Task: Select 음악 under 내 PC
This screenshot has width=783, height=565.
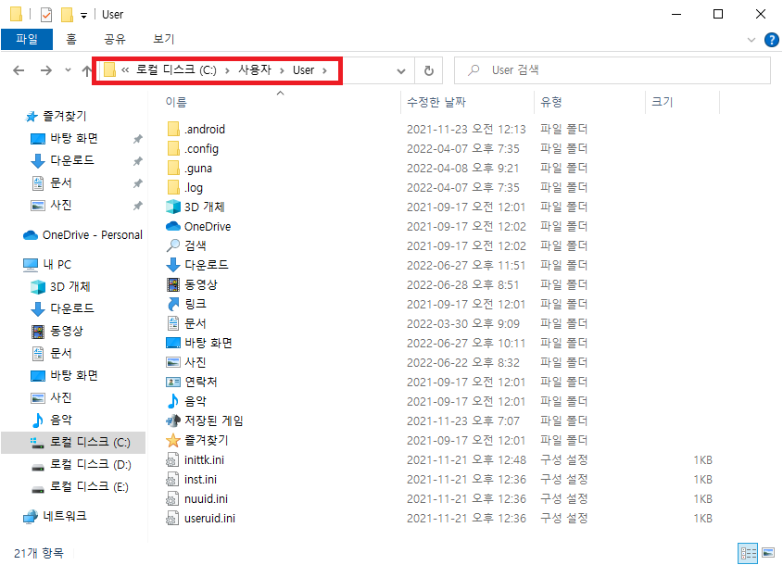Action: pyautogui.click(x=61, y=420)
